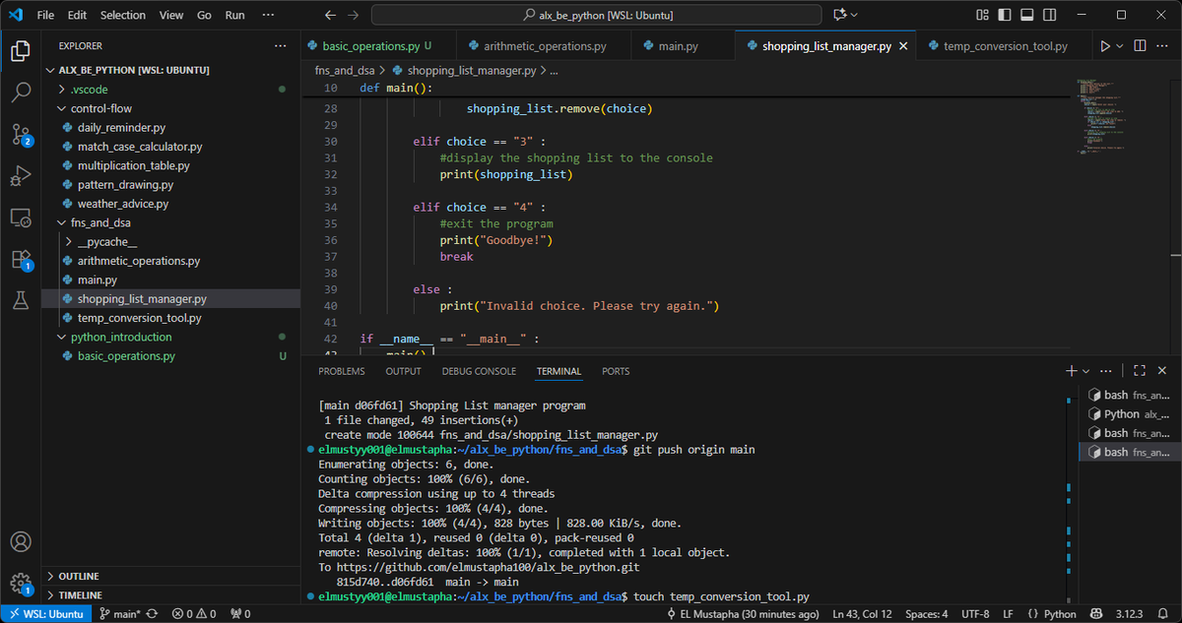
Task: Switch to the PROBLEMS panel tab
Action: pyautogui.click(x=342, y=371)
